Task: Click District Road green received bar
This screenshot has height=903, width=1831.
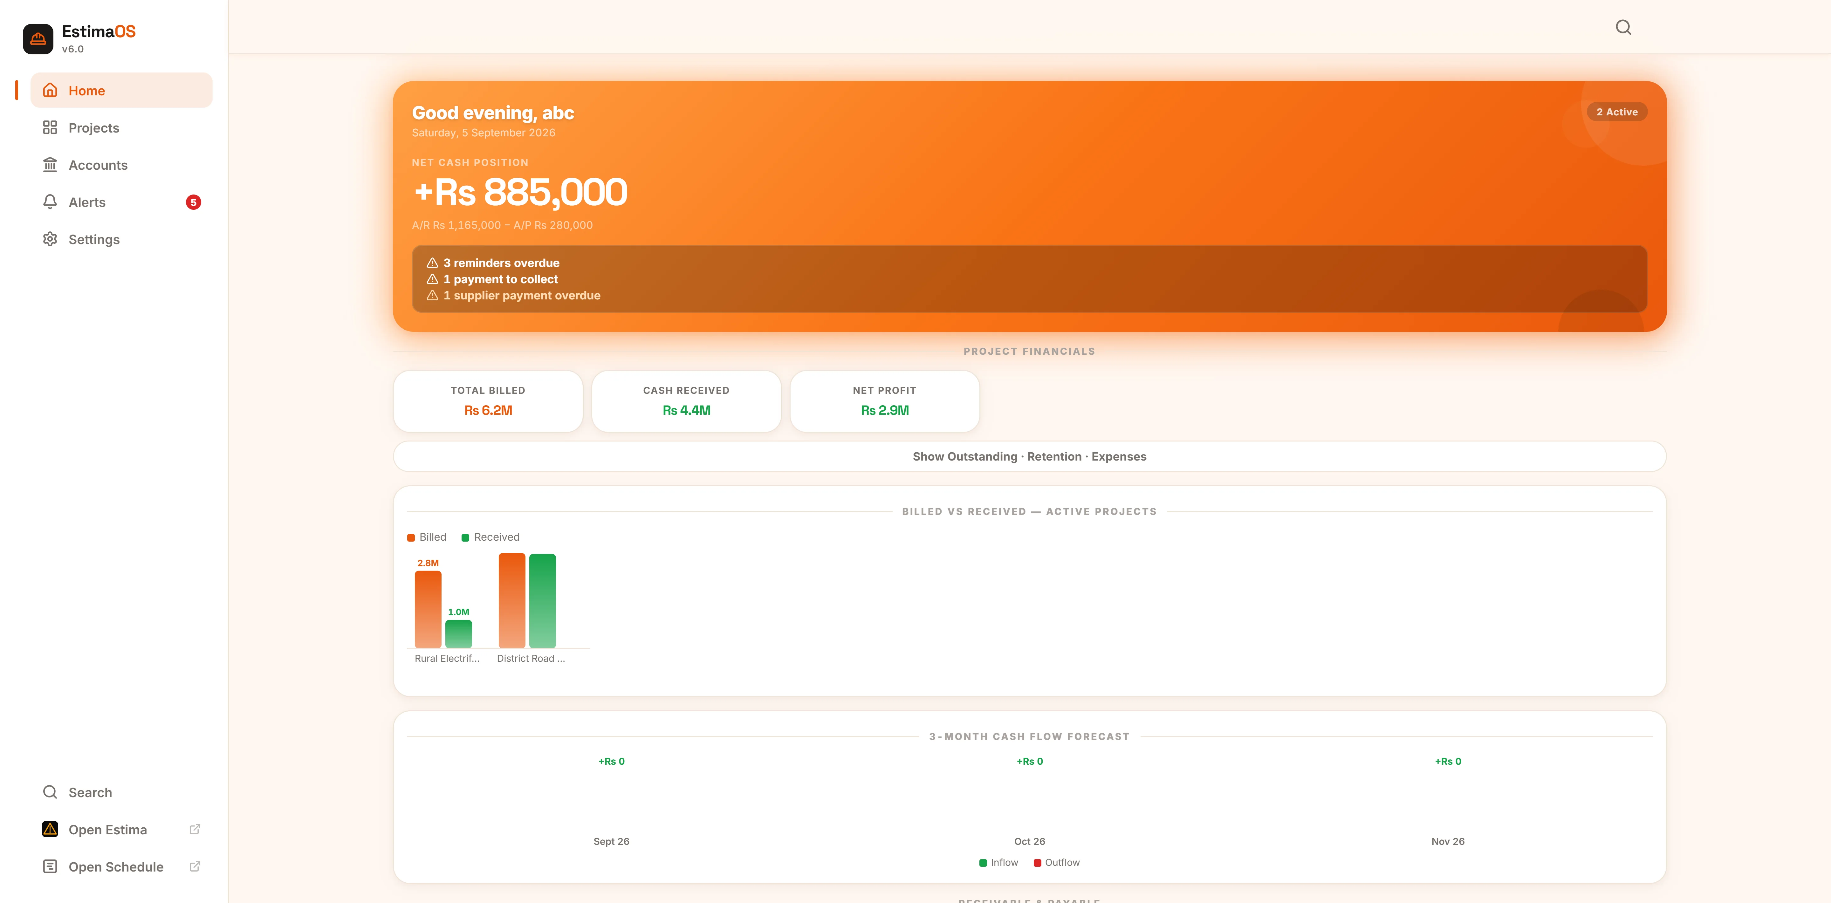Action: coord(542,600)
